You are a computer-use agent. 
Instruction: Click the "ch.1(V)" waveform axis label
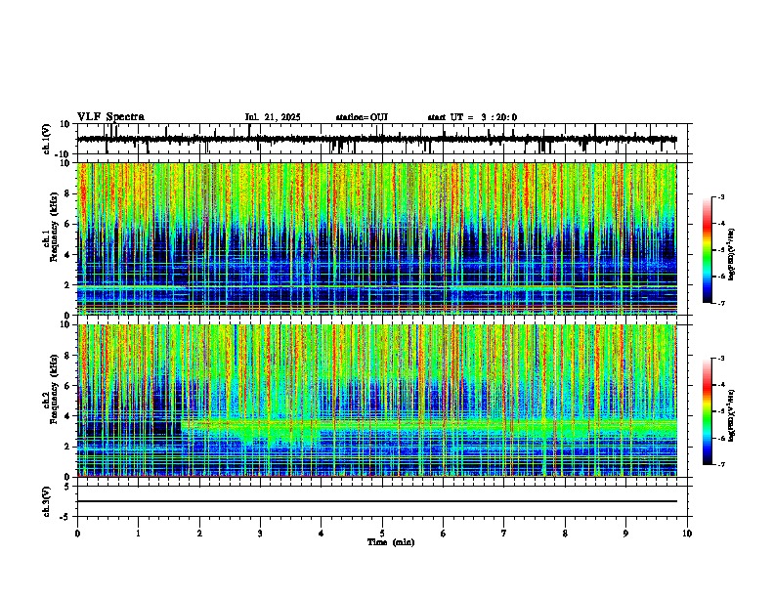(x=47, y=139)
